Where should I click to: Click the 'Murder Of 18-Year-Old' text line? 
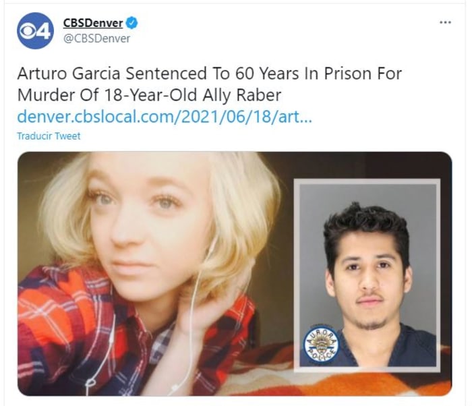[107, 95]
